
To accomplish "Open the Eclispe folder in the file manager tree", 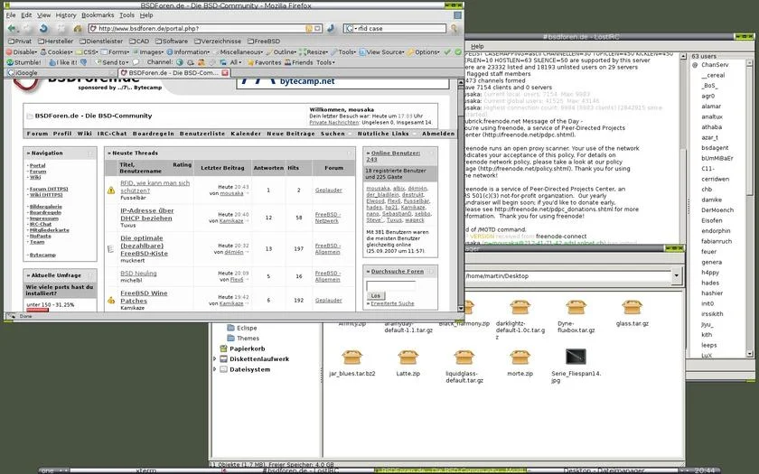I will (x=242, y=328).
